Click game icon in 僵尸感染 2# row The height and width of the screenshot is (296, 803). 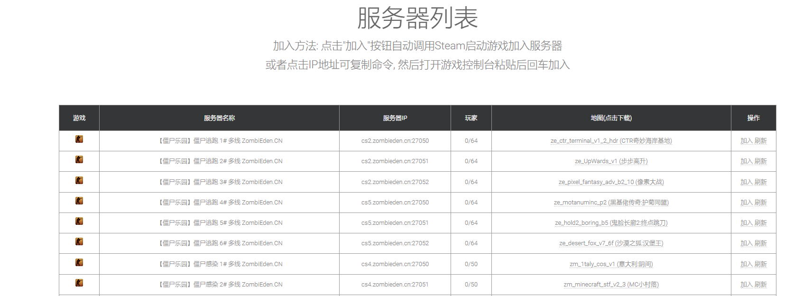click(79, 283)
